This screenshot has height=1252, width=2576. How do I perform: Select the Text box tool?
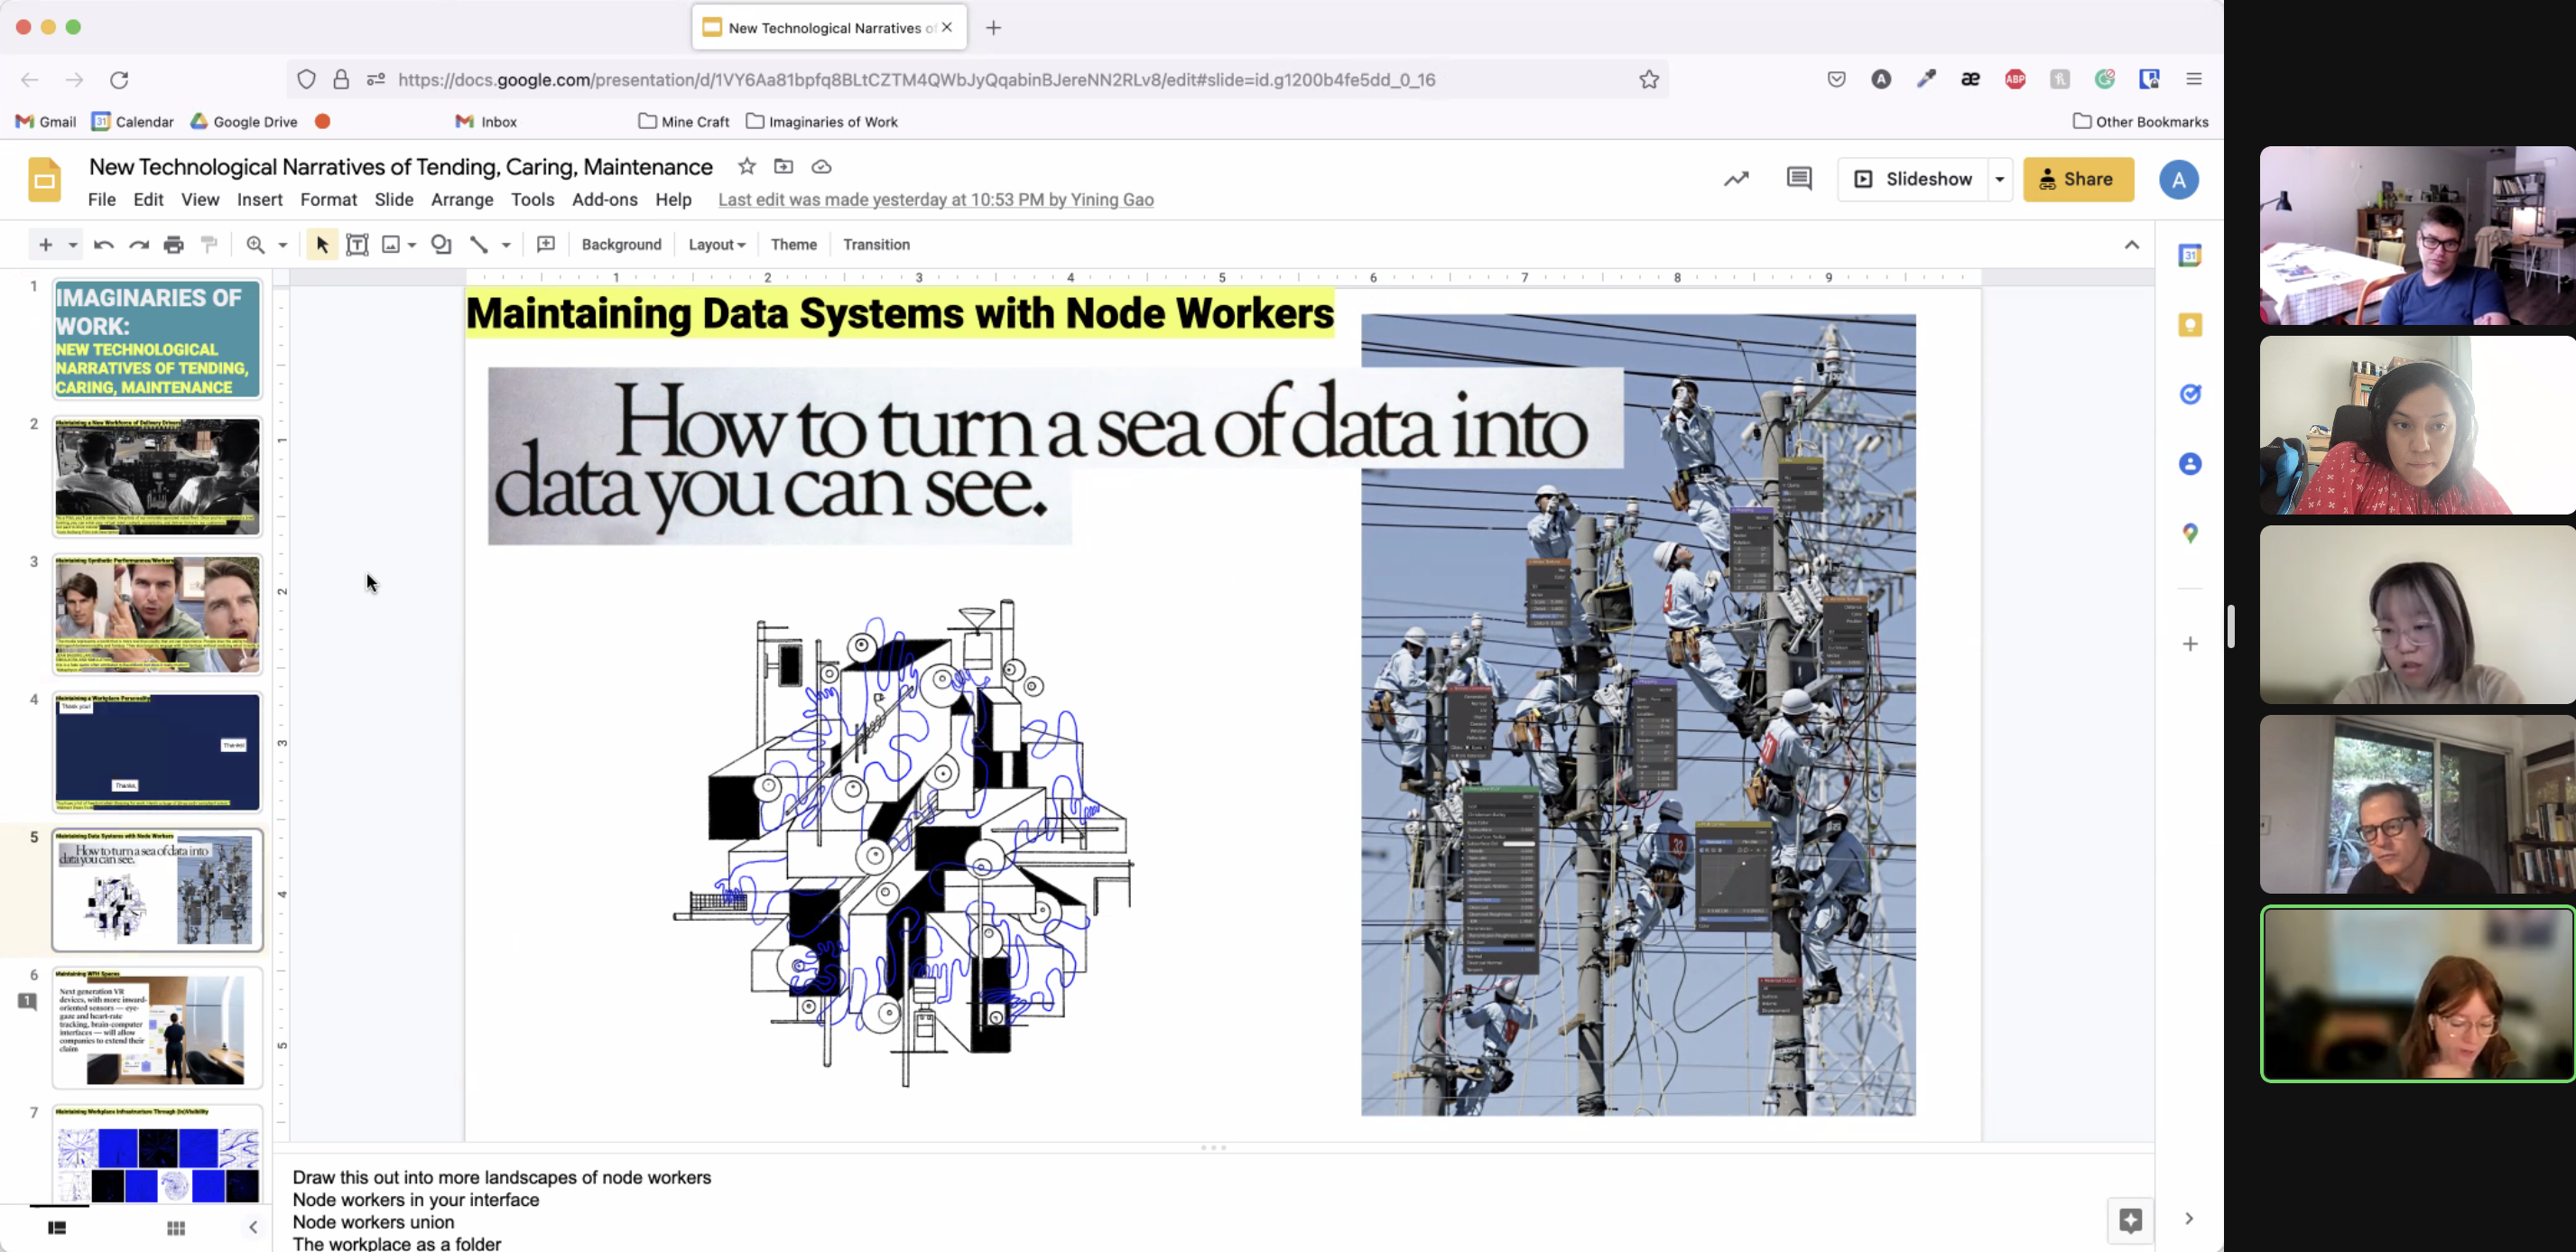(x=357, y=244)
